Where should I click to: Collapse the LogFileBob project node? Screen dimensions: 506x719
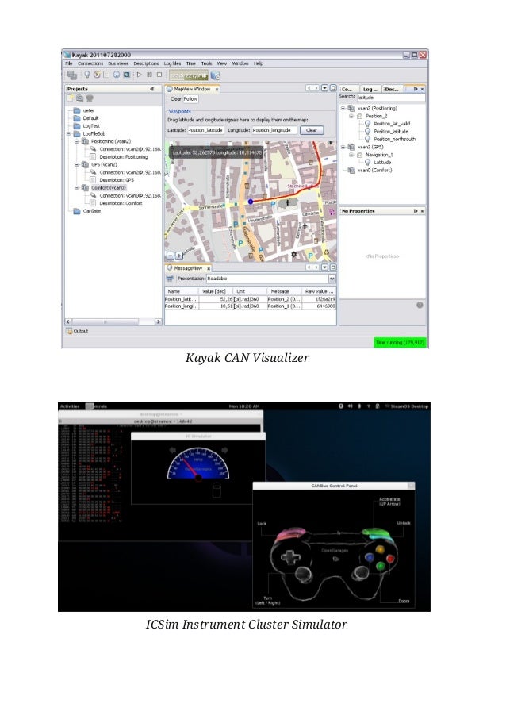coord(69,133)
